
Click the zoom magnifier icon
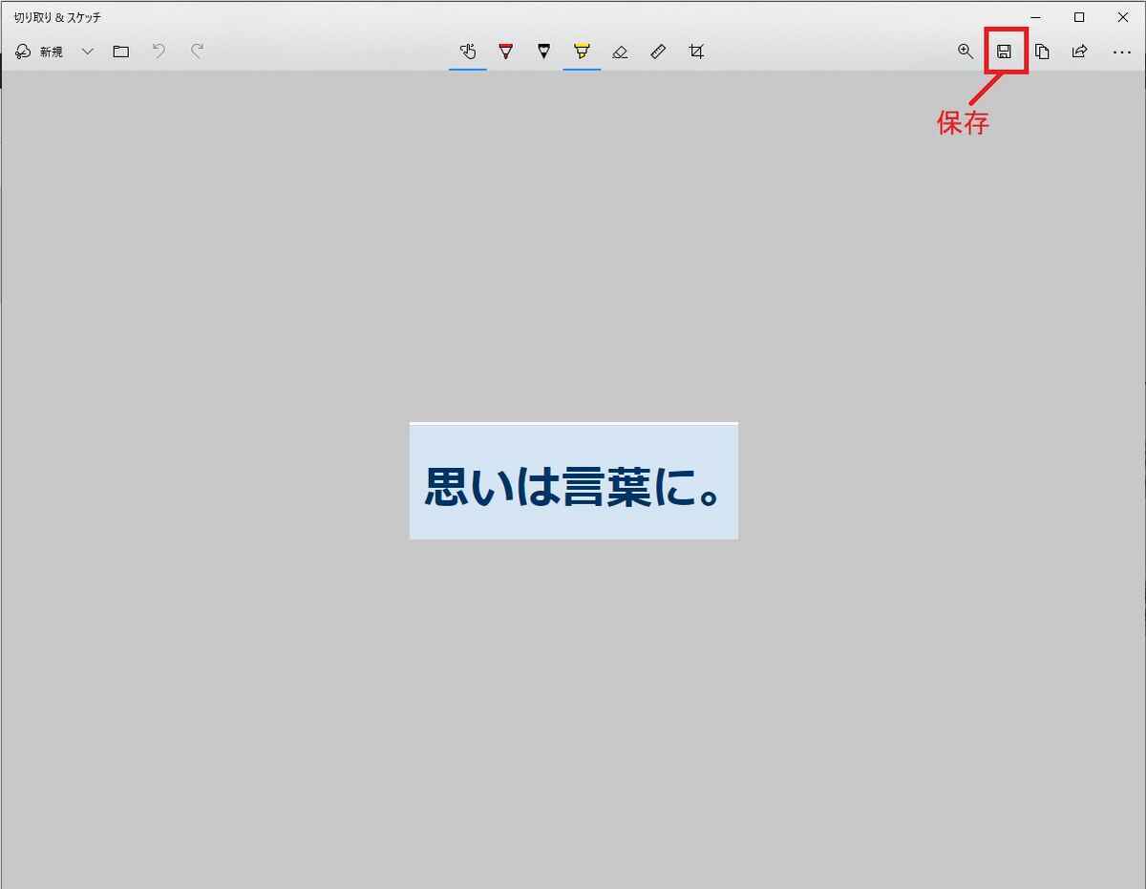[966, 52]
